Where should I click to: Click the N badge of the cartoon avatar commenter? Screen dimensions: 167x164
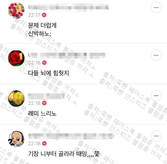click(44, 144)
